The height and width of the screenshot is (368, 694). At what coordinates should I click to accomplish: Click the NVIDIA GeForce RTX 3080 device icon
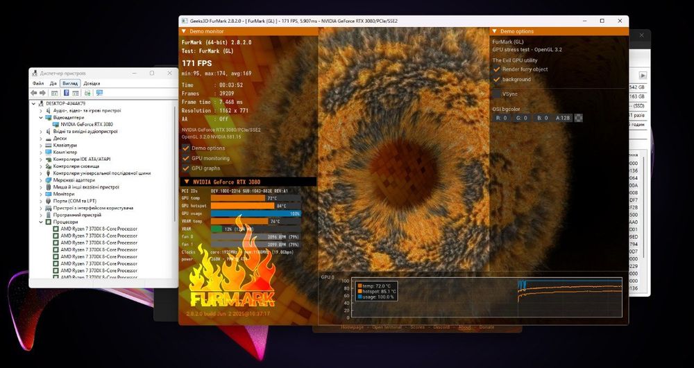pos(56,124)
